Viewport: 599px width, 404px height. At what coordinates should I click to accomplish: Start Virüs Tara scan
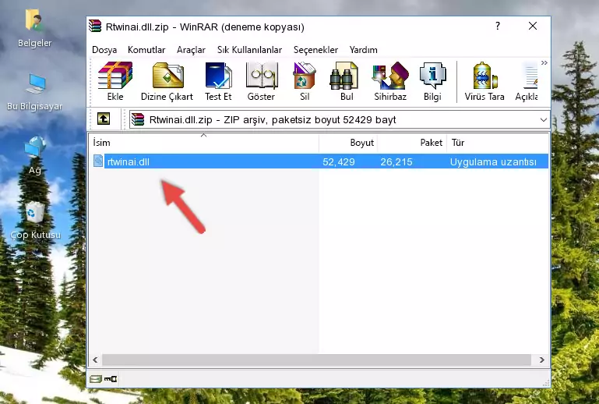coord(484,81)
